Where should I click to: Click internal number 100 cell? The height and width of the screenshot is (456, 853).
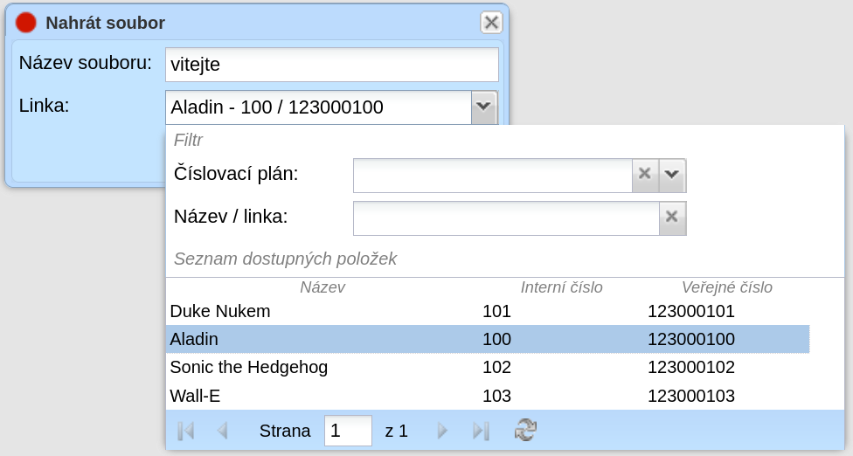496,339
